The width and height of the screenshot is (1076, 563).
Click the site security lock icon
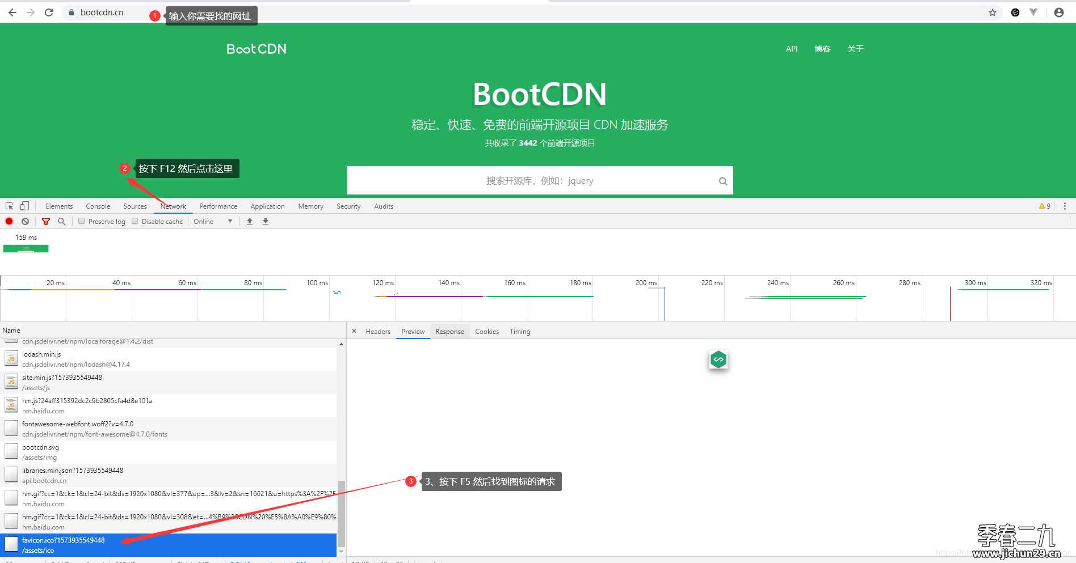[72, 12]
